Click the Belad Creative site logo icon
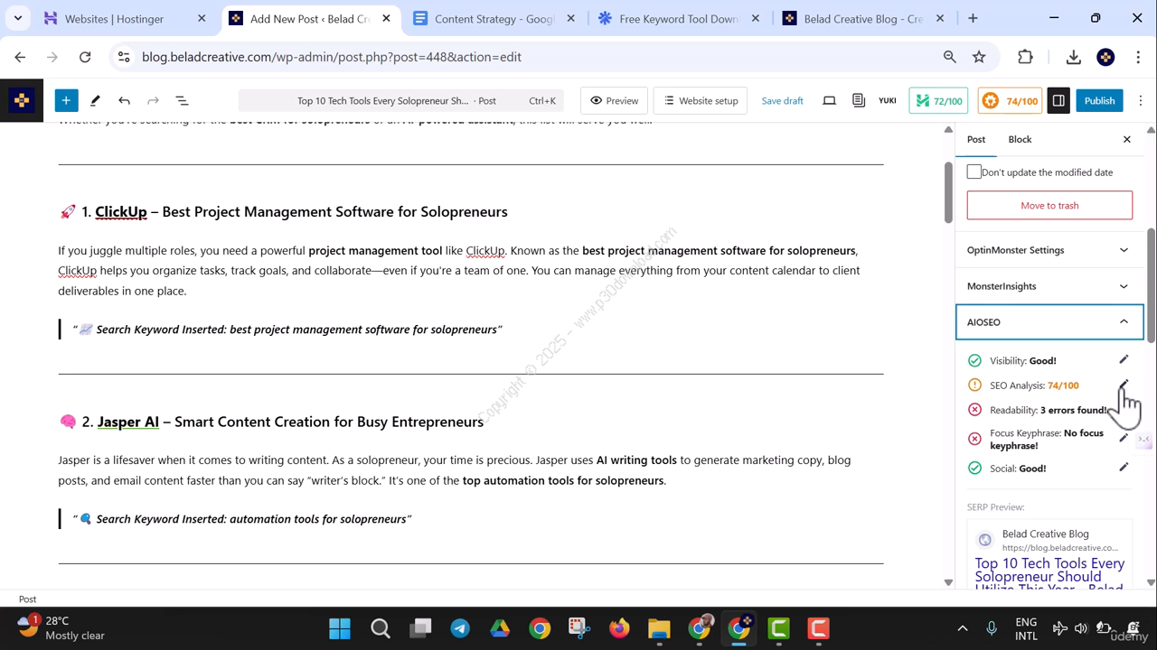1157x650 pixels. tap(21, 100)
